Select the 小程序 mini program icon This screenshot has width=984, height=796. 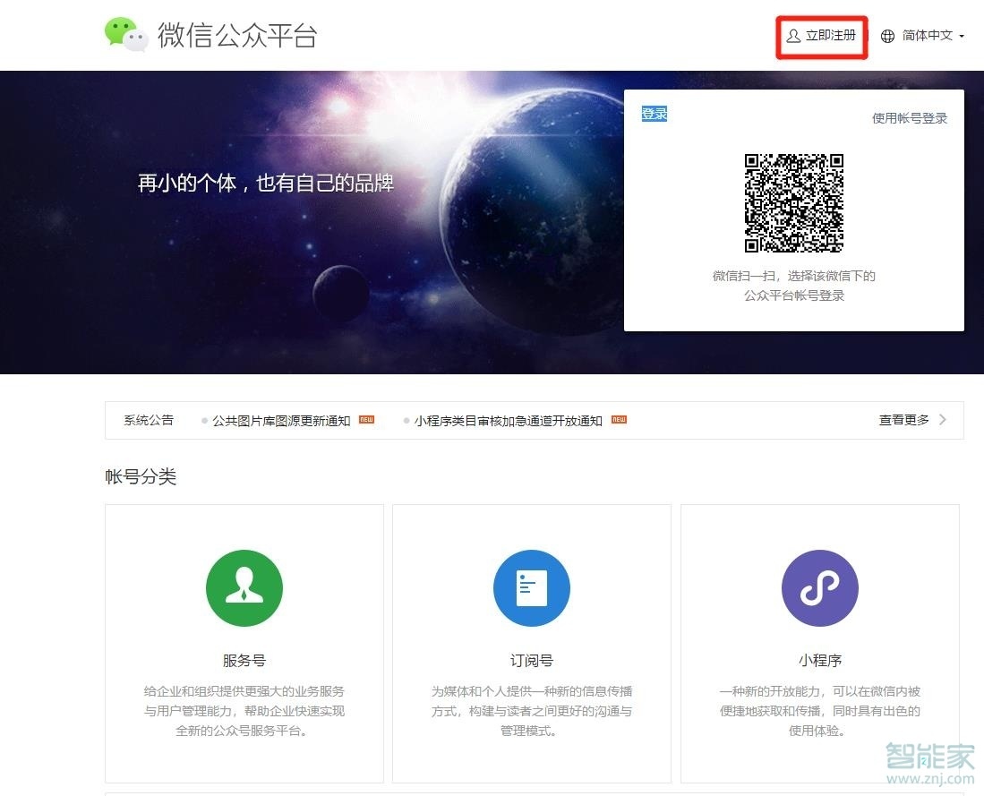820,588
